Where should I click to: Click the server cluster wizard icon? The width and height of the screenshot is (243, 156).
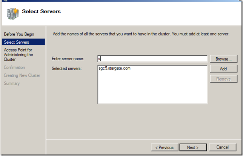coord(12,13)
